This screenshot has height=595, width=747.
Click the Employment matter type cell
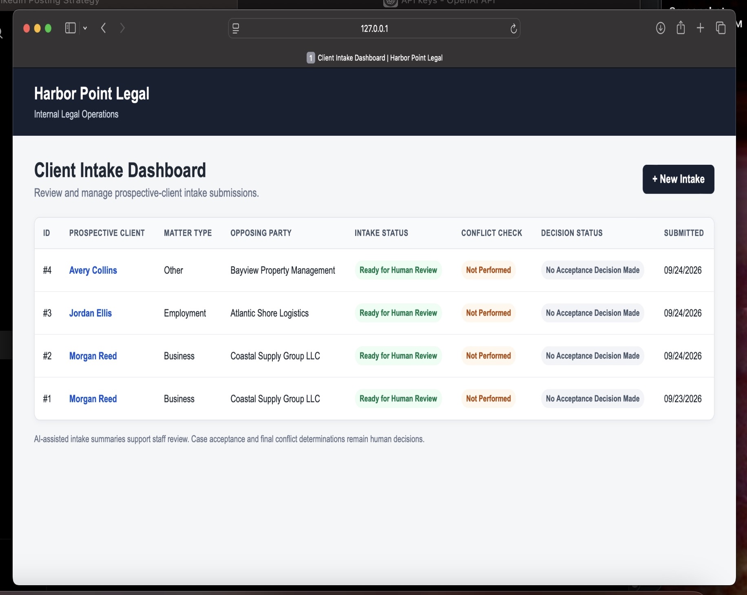point(185,313)
